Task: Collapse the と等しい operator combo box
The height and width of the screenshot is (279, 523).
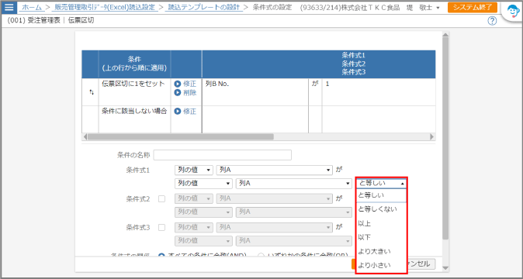Action: point(381,183)
